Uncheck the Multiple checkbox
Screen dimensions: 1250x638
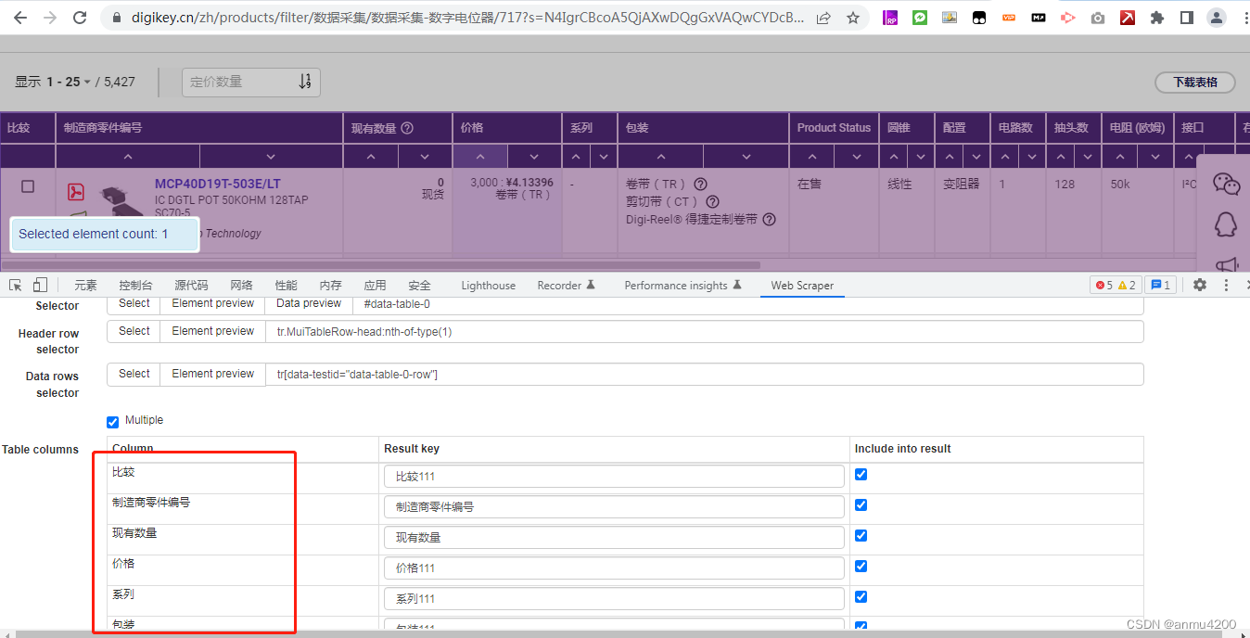pos(113,422)
